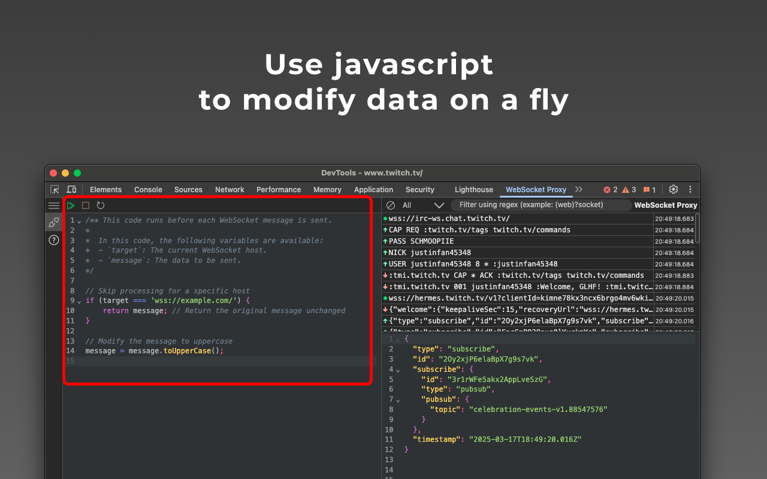Screen dimensions: 767x479
Task: Focus the regex filter input field
Action: 542,205
